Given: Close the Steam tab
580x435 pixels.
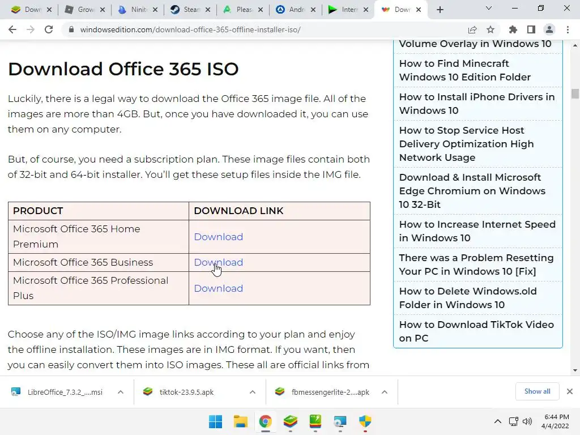Looking at the screenshot, I should pos(208,10).
